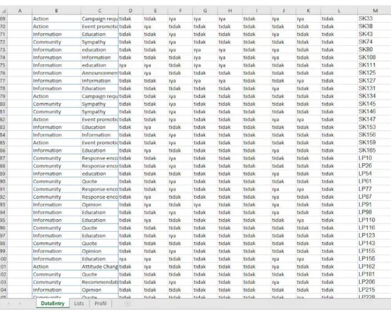The height and width of the screenshot is (310, 391).
Task: Select column M header
Action: 375,11
